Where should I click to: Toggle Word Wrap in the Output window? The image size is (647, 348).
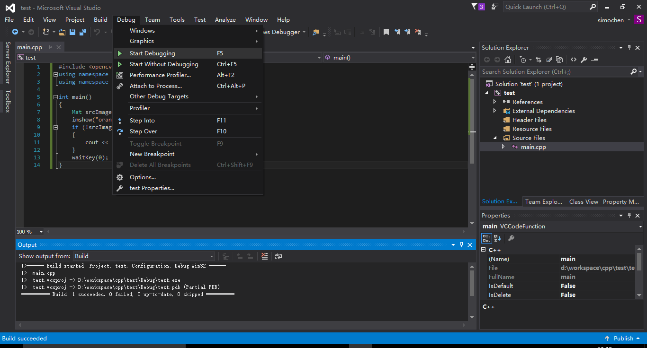[279, 256]
